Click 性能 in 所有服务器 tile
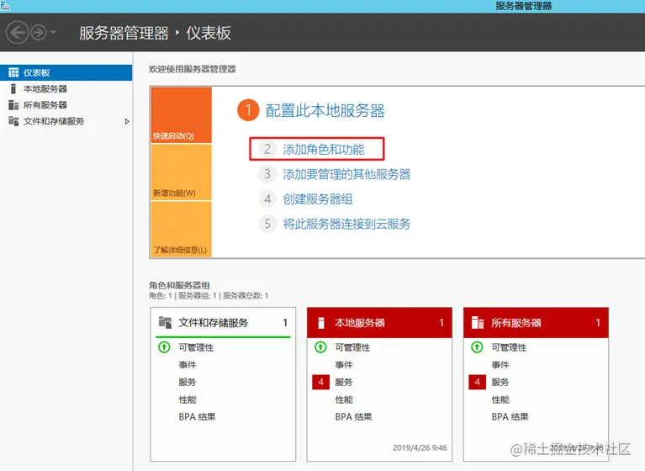The height and width of the screenshot is (471, 645). [x=500, y=400]
